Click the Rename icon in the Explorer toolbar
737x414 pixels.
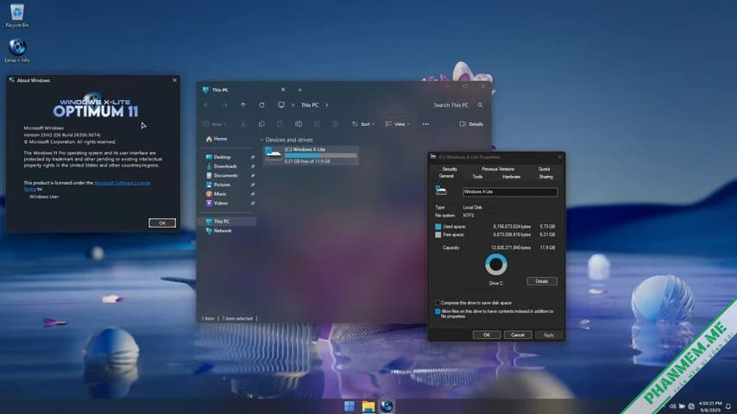tap(299, 124)
